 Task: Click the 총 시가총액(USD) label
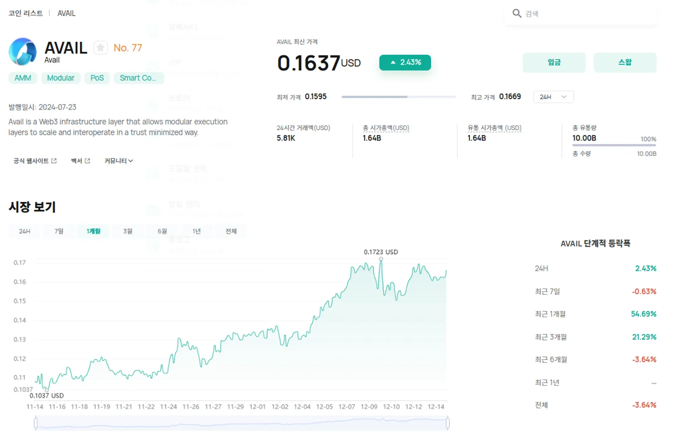click(x=386, y=128)
